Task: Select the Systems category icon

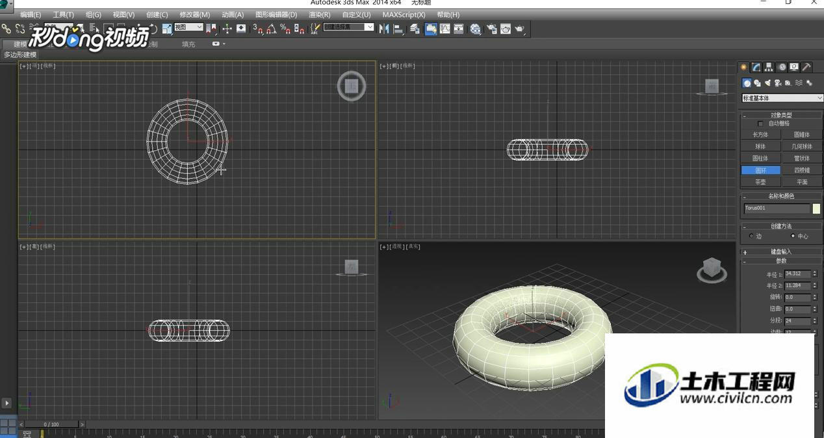Action: click(809, 83)
